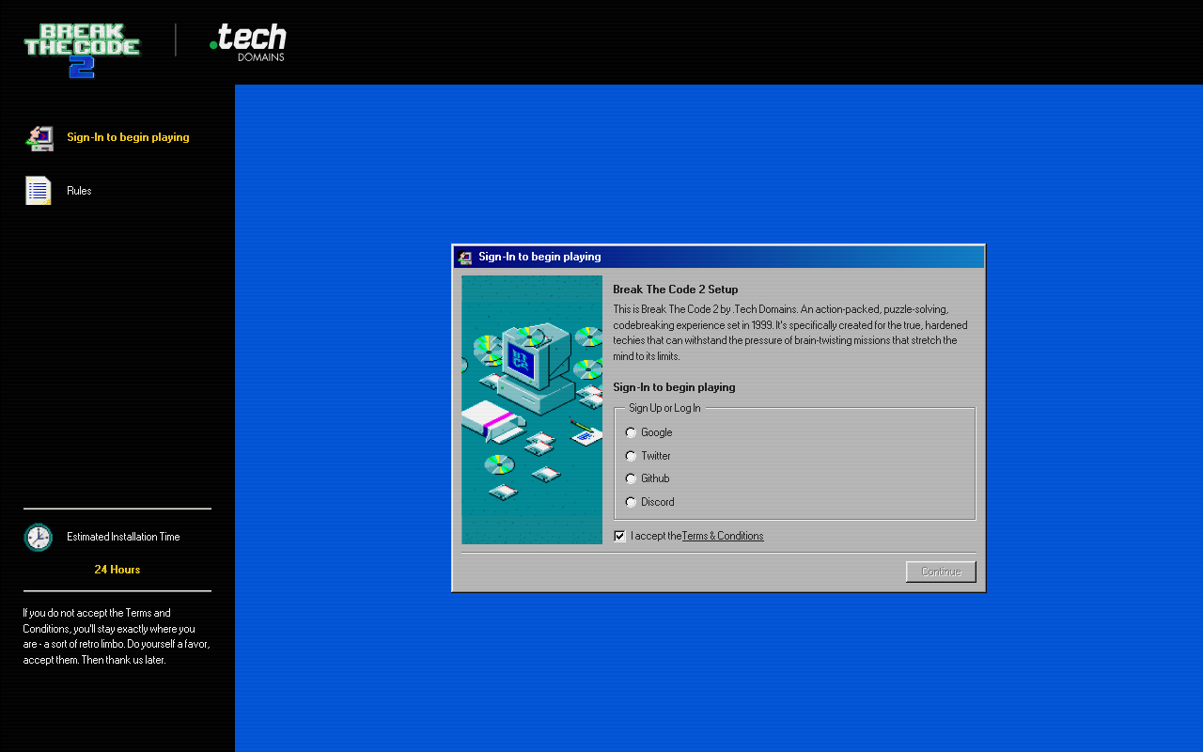Click the Break The Code 2 logo
Viewport: 1203px width, 752px height.
pos(82,50)
